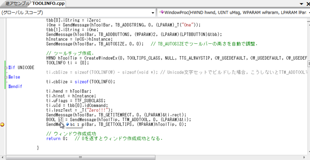This screenshot has height=160, width=310.
Task: Collapse the #else preprocessor block
Action: [6, 77]
